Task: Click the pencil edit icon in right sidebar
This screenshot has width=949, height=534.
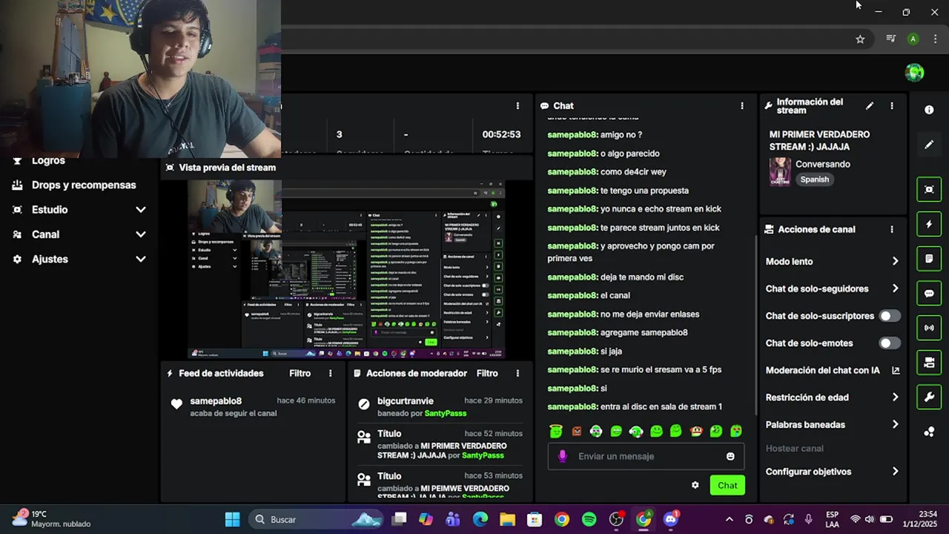Action: (929, 145)
